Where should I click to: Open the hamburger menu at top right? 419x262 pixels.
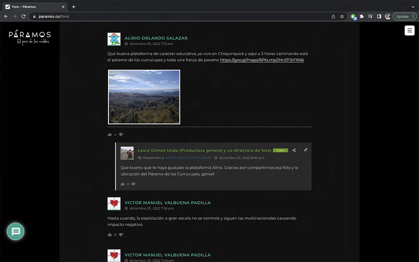(409, 30)
